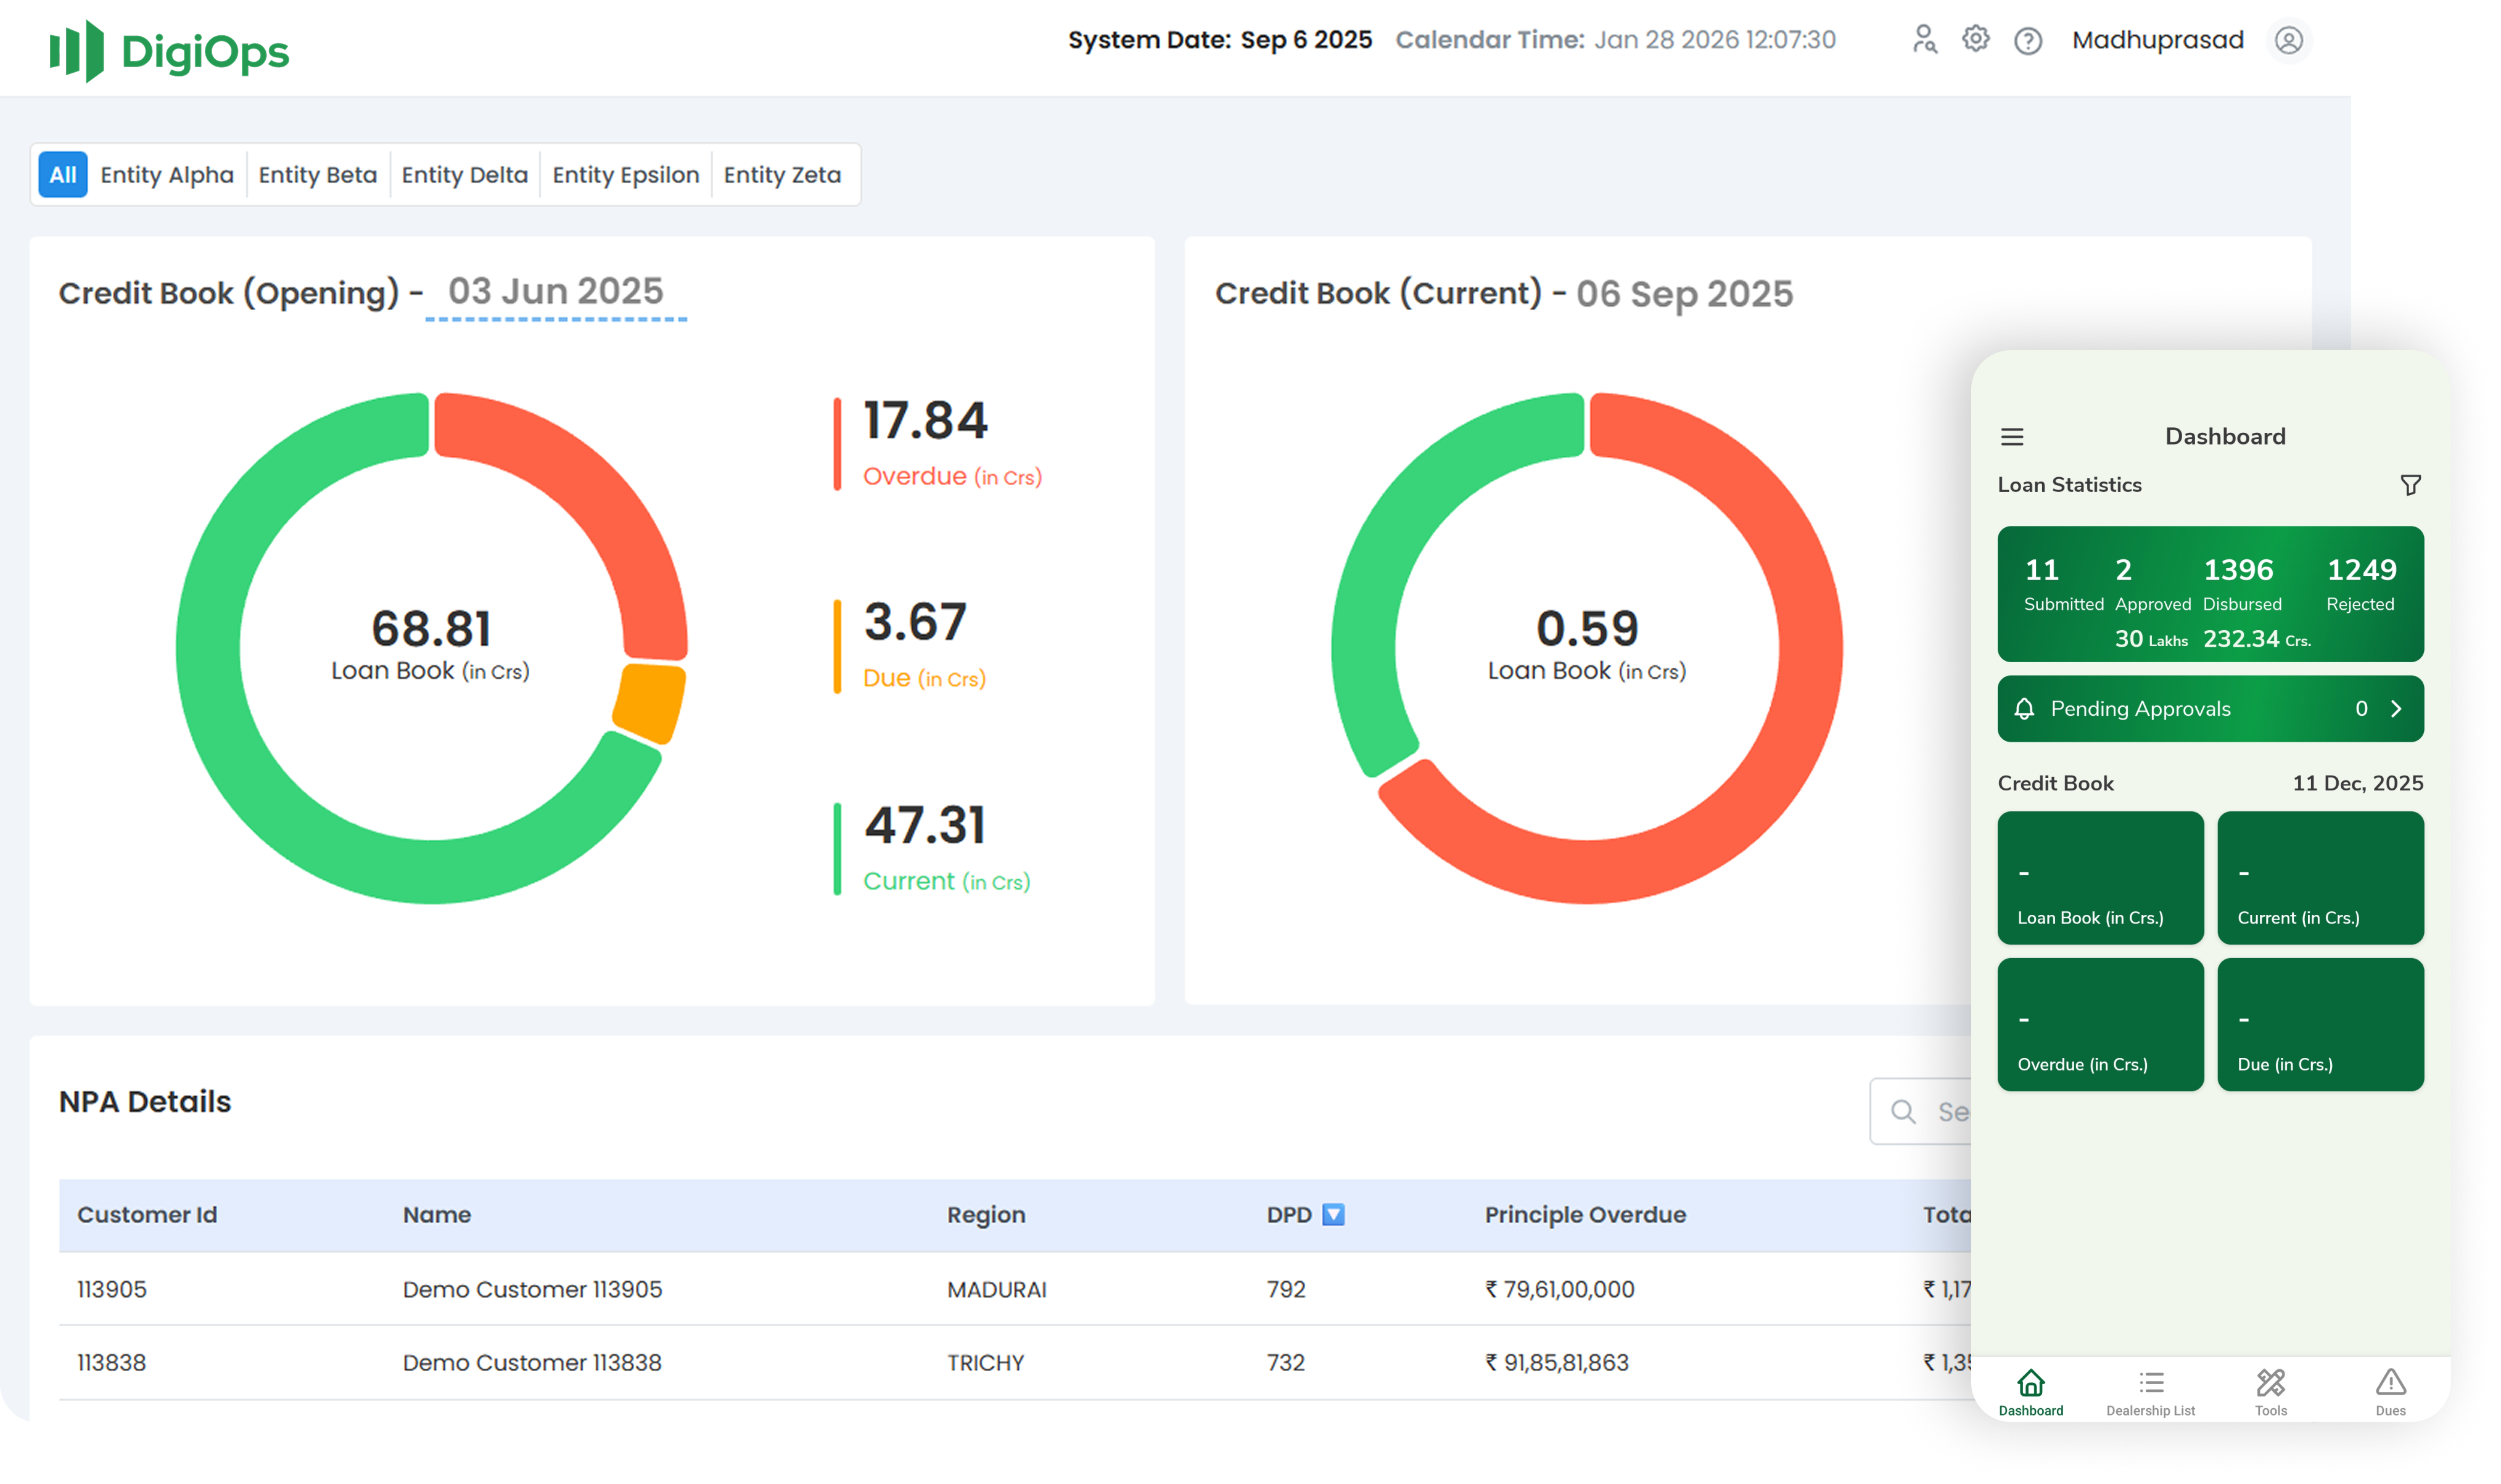The width and height of the screenshot is (2501, 1484).
Task: Select the Entity Zeta filter tab
Action: tap(782, 174)
